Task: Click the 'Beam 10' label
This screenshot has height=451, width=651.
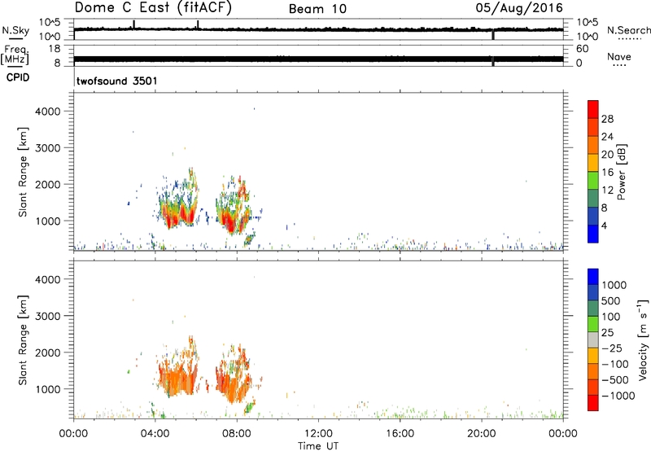Action: pos(317,9)
